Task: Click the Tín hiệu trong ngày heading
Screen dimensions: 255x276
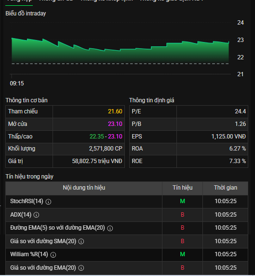Action: pos(29,177)
